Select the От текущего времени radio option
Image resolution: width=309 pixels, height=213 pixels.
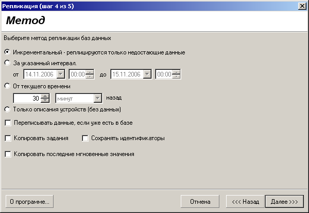pyautogui.click(x=7, y=86)
